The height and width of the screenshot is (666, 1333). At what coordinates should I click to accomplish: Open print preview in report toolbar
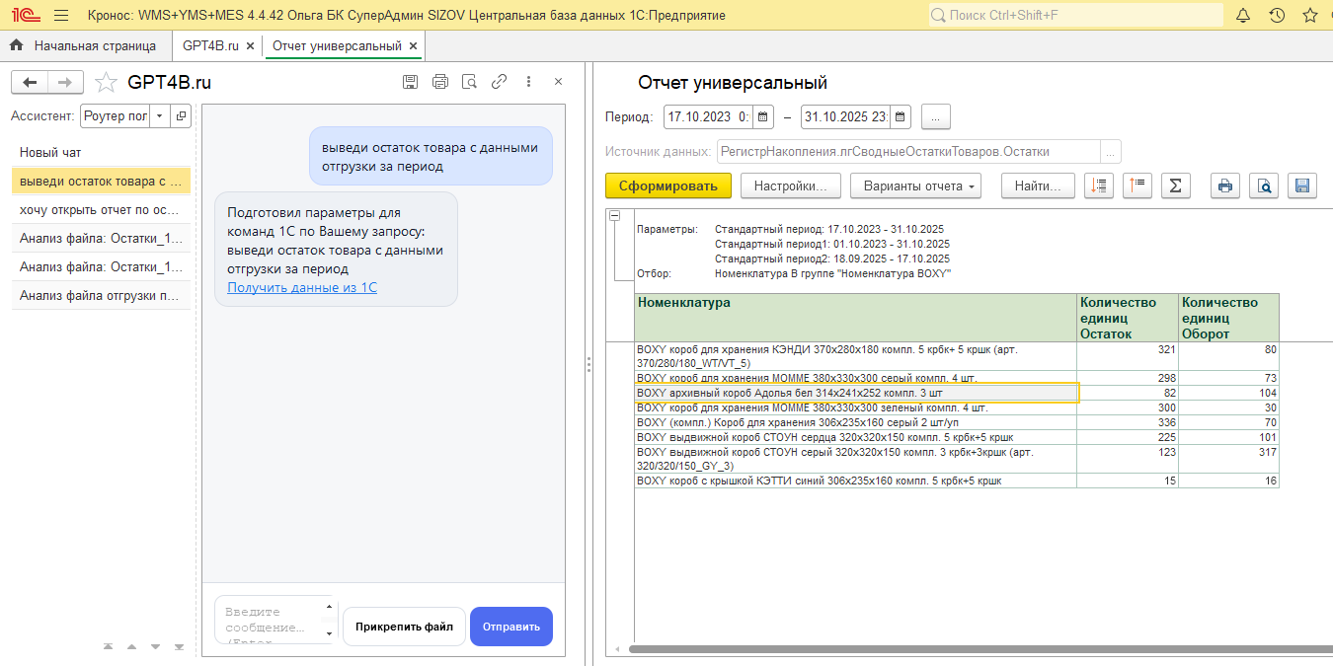pos(1264,185)
